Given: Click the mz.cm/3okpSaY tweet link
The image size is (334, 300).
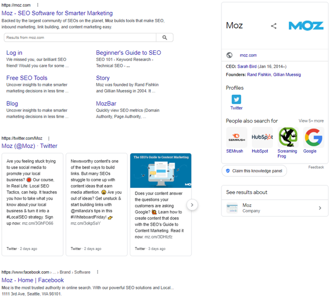Looking at the screenshot, I should pos(85,223).
